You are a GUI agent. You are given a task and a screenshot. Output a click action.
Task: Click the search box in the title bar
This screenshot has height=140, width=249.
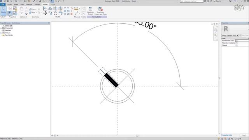191,1
